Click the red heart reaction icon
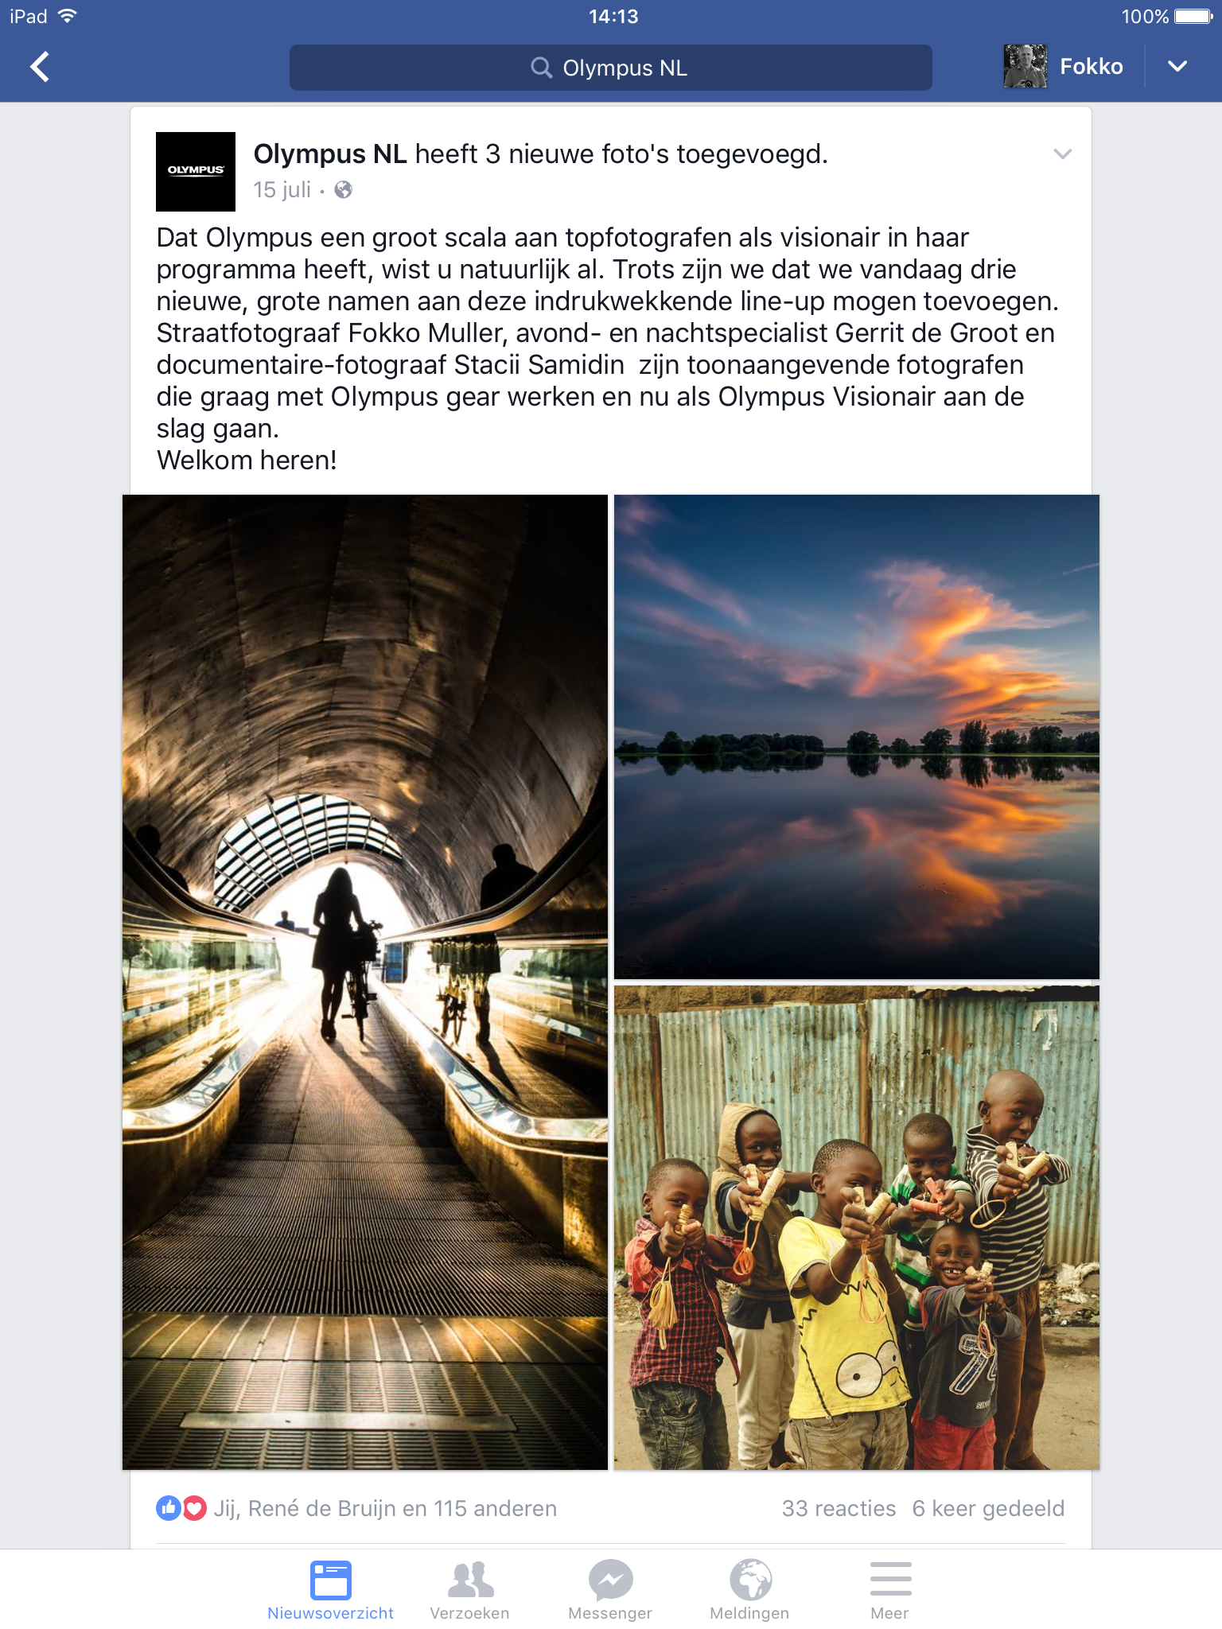Screen dimensions: 1222x1629 pos(194,1508)
